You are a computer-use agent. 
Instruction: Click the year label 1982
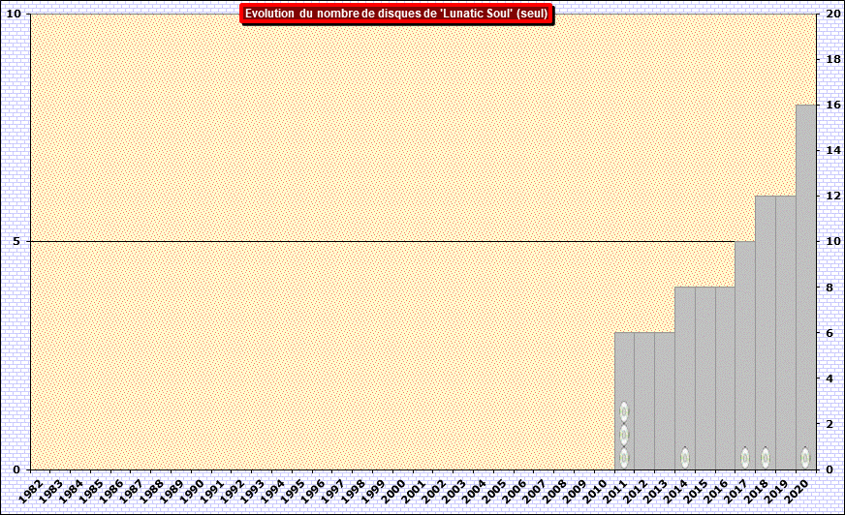30,491
